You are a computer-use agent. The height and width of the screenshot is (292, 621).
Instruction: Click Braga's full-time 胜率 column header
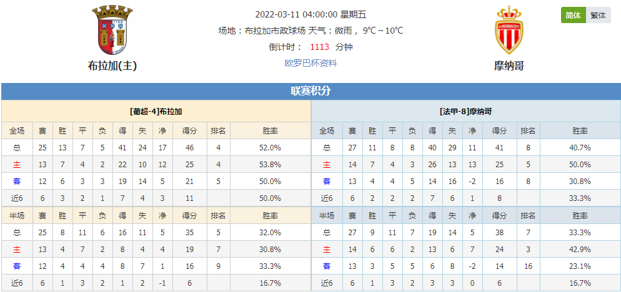pyautogui.click(x=271, y=131)
